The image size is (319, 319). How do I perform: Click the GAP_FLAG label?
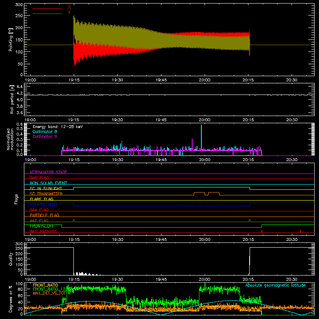[39, 177]
